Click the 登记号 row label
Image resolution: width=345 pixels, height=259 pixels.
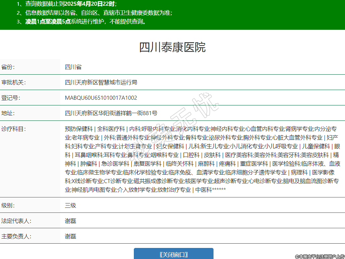(11, 98)
